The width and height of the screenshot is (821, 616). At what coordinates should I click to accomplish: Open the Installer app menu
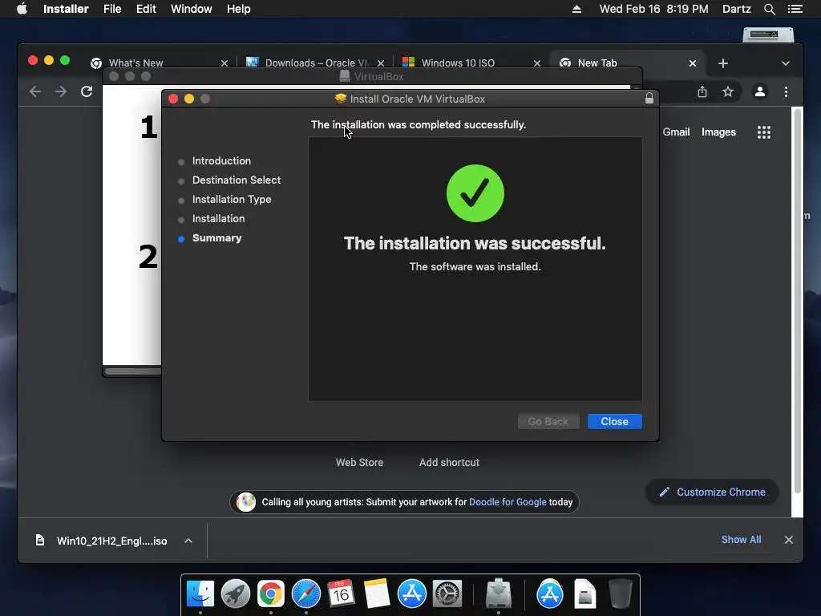[x=66, y=9]
